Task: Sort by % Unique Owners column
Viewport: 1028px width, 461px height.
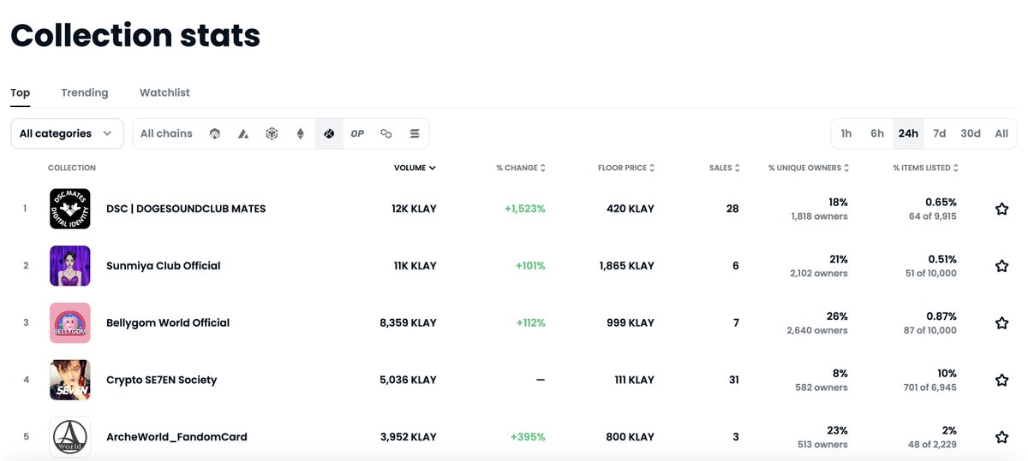Action: pyautogui.click(x=809, y=168)
